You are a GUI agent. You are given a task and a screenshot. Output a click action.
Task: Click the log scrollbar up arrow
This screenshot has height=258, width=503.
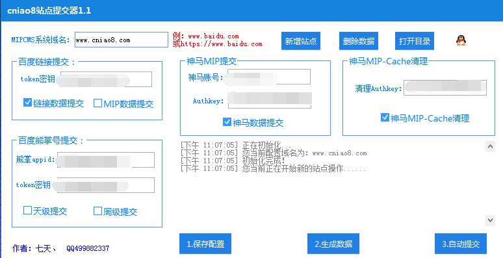tap(490, 146)
